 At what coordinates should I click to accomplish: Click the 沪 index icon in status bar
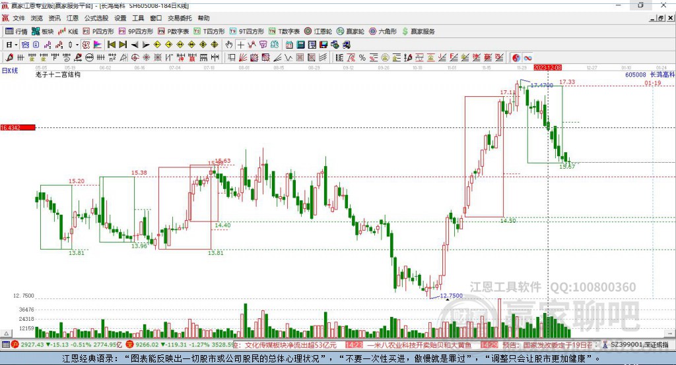click(15, 345)
